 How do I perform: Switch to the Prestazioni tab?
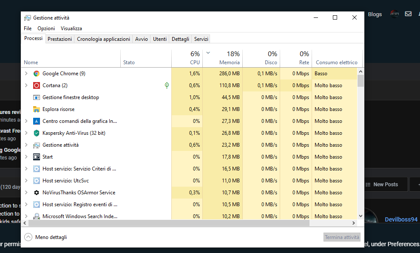pos(60,39)
